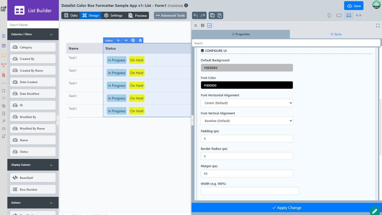This screenshot has height=215, width=382.
Task: Click the Width input field
Action: (x=250, y=191)
